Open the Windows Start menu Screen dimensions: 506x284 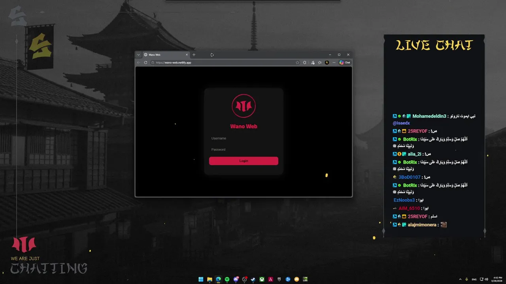pos(201,279)
